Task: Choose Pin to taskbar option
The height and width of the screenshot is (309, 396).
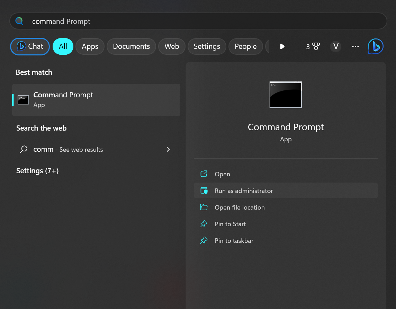Action: pyautogui.click(x=234, y=241)
